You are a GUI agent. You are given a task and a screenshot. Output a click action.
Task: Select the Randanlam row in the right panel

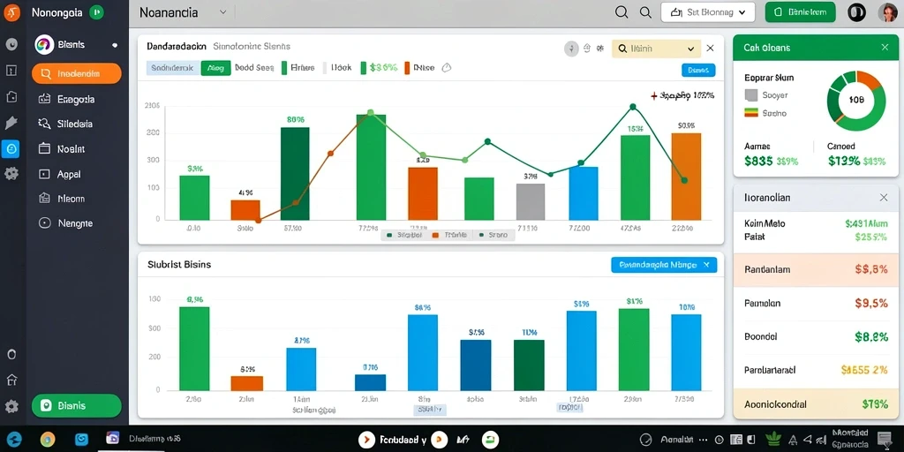point(815,269)
